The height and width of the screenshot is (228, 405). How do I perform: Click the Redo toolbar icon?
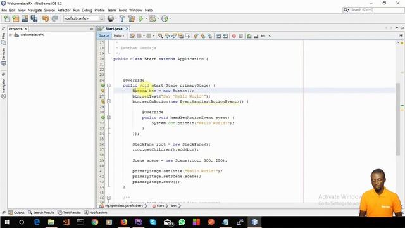pyautogui.click(x=54, y=18)
